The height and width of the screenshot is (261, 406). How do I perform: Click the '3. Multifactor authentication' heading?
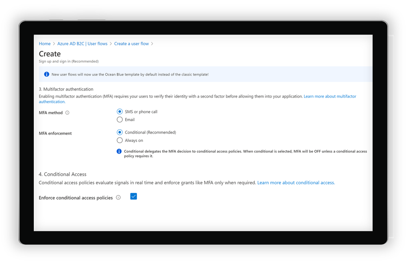click(x=66, y=89)
